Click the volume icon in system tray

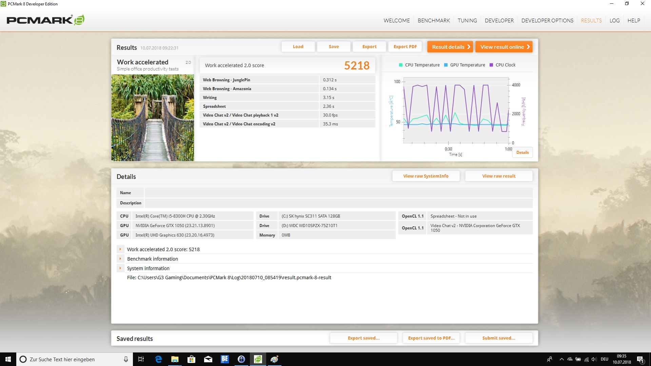pos(594,359)
